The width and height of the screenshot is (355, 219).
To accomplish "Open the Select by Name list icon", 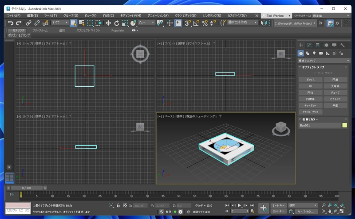I will [82, 23].
